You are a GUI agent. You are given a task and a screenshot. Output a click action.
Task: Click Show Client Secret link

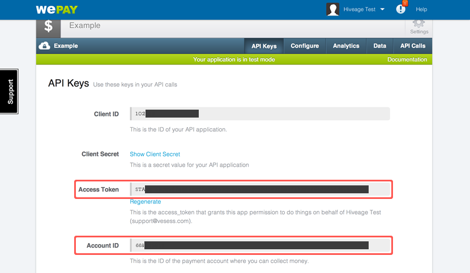(155, 154)
